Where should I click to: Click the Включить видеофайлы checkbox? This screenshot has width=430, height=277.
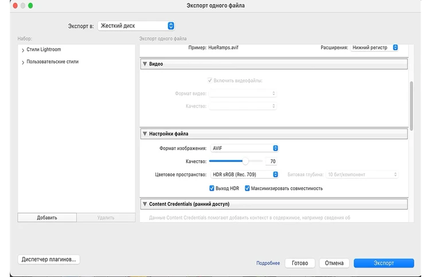pyautogui.click(x=210, y=81)
